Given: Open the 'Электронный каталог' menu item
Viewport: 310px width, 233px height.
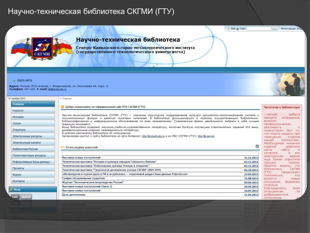Looking at the screenshot, I should point(33,143).
